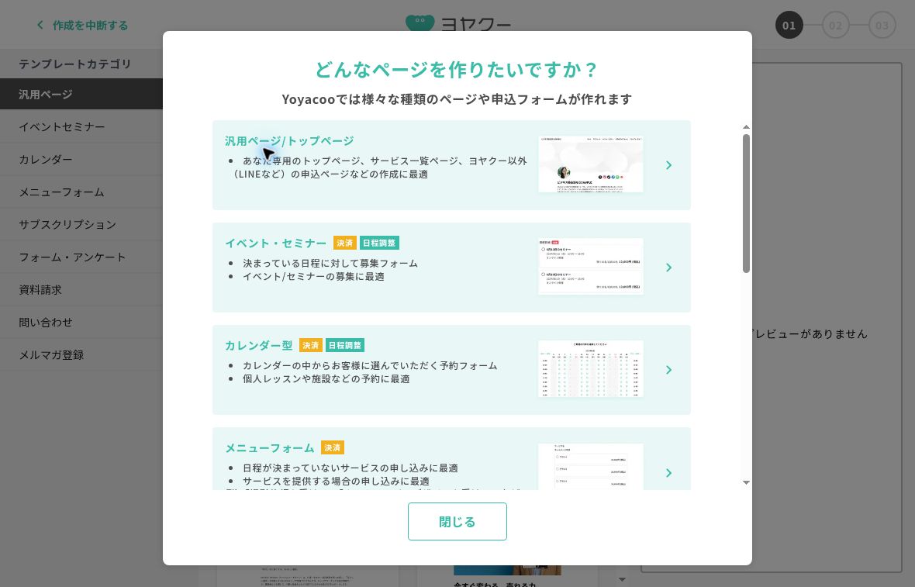Click the ヨヤクー logo icon
This screenshot has height=587, width=915.
tap(420, 23)
